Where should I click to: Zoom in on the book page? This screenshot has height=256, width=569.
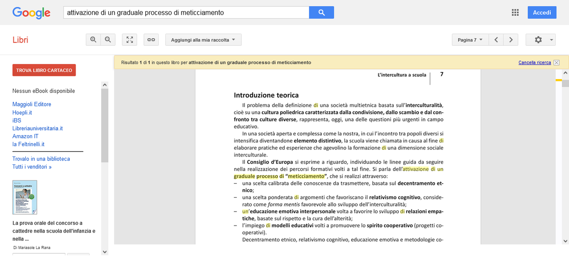[x=93, y=40]
